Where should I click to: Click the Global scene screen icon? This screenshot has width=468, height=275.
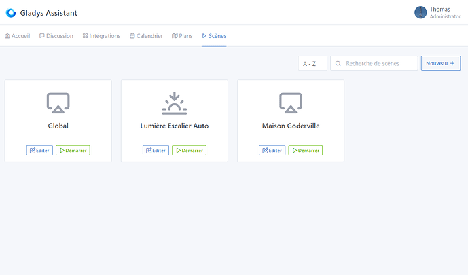(x=58, y=103)
